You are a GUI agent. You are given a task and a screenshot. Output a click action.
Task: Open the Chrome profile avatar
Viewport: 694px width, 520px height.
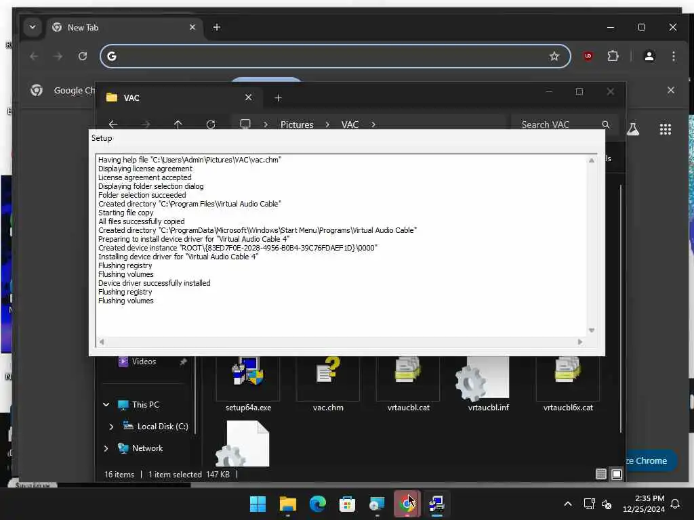tap(649, 56)
